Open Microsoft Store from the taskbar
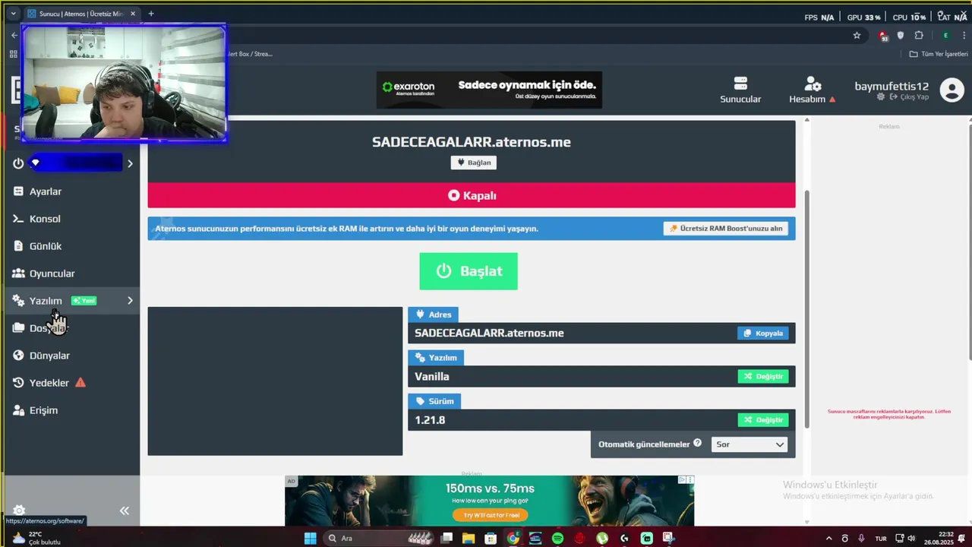 pyautogui.click(x=491, y=538)
